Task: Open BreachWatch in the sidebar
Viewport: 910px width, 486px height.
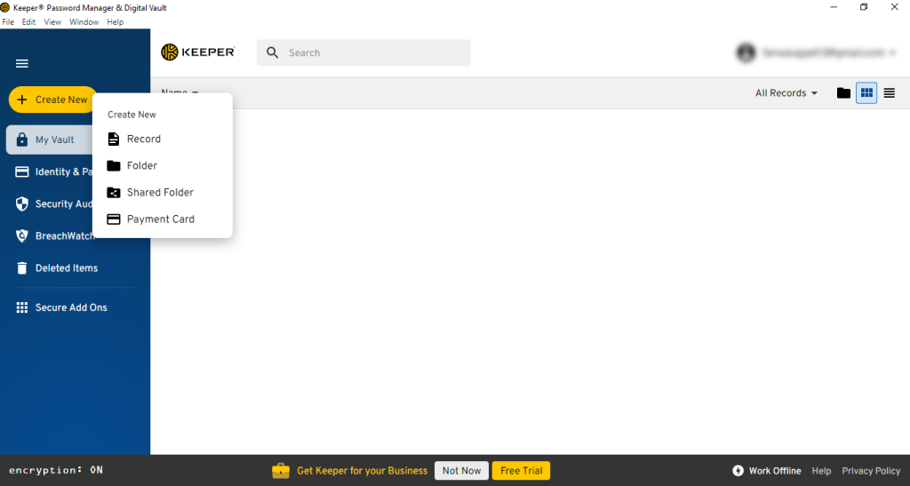Action: (55, 236)
